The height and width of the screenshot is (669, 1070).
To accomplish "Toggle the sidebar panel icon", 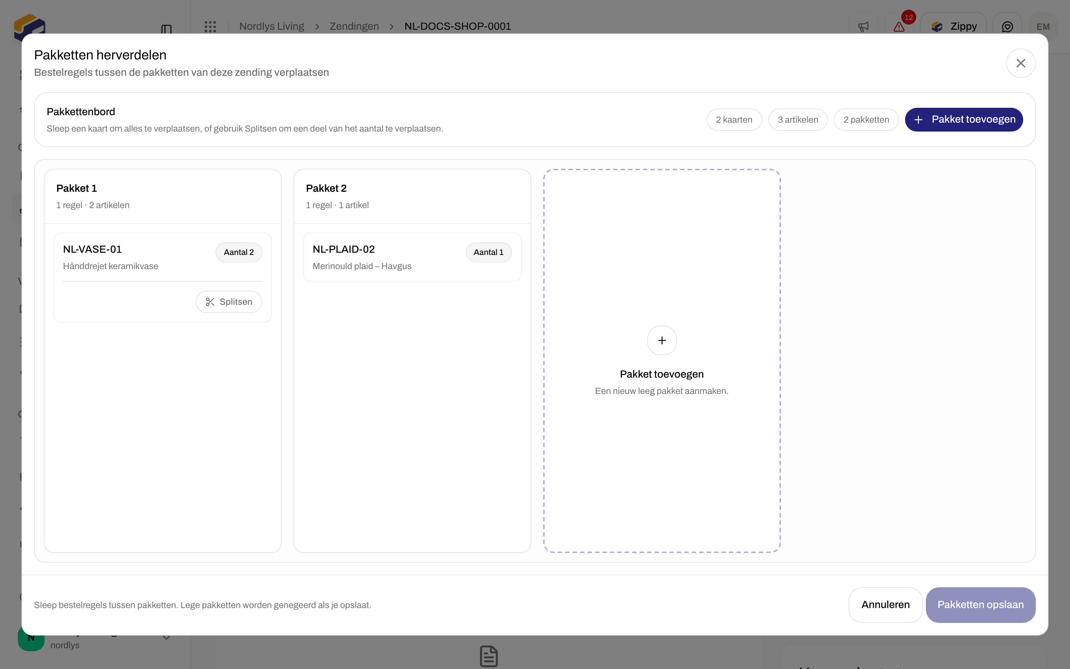I will click(166, 29).
